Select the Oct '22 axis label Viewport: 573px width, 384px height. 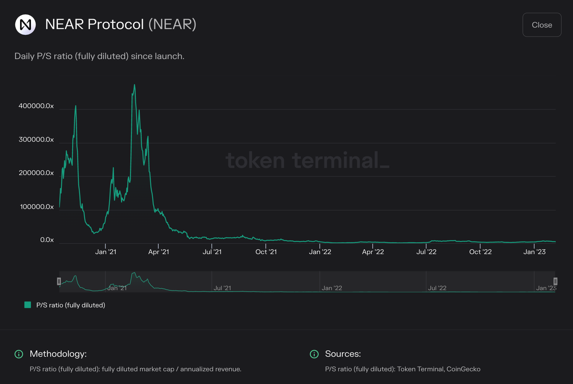tap(480, 251)
